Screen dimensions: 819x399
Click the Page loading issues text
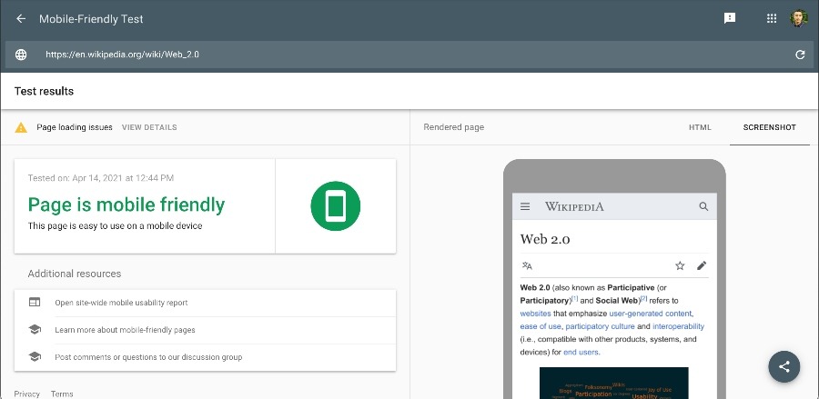75,127
